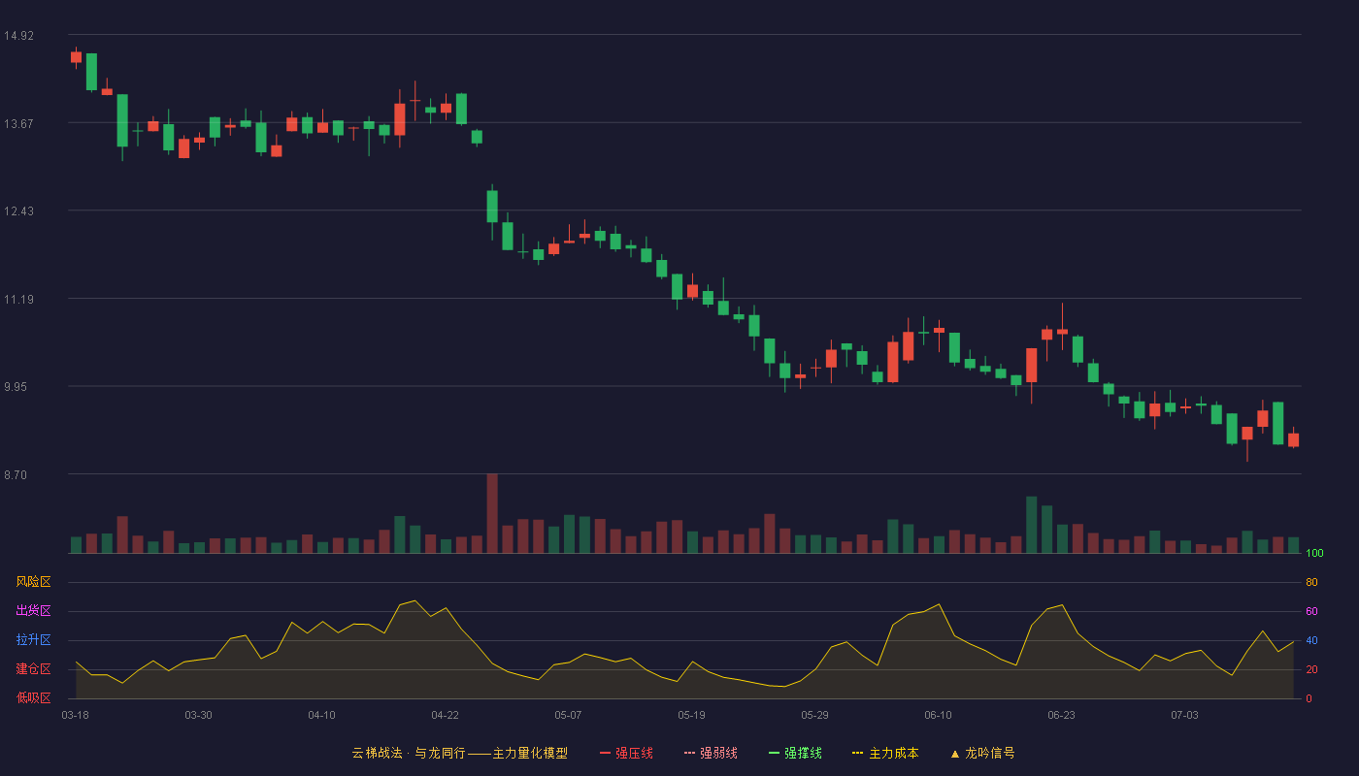This screenshot has width=1359, height=776.
Task: Click the 05-07 date label
Action: tap(568, 715)
